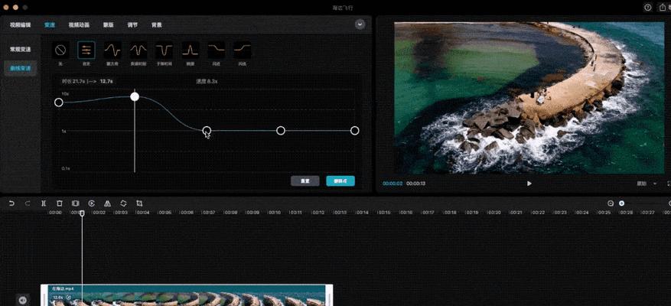Switch to the 视频动画 tab
Viewport: 671px width, 306px height.
click(79, 24)
